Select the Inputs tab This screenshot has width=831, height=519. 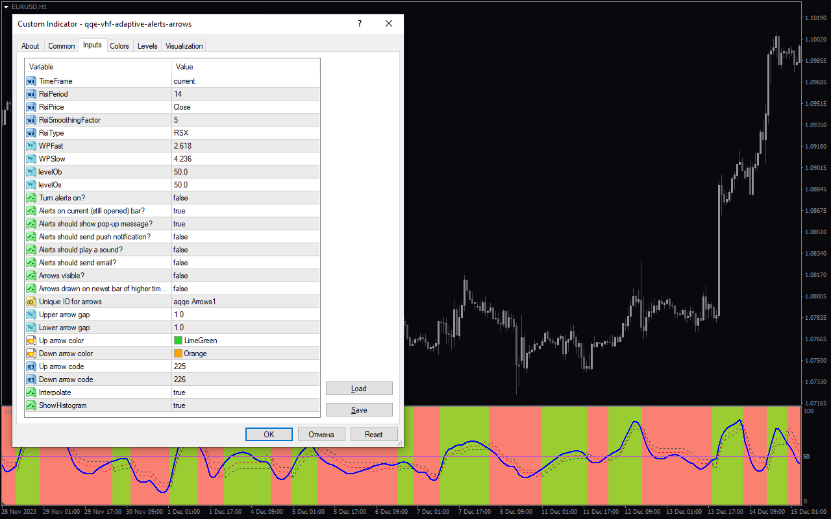(x=92, y=45)
